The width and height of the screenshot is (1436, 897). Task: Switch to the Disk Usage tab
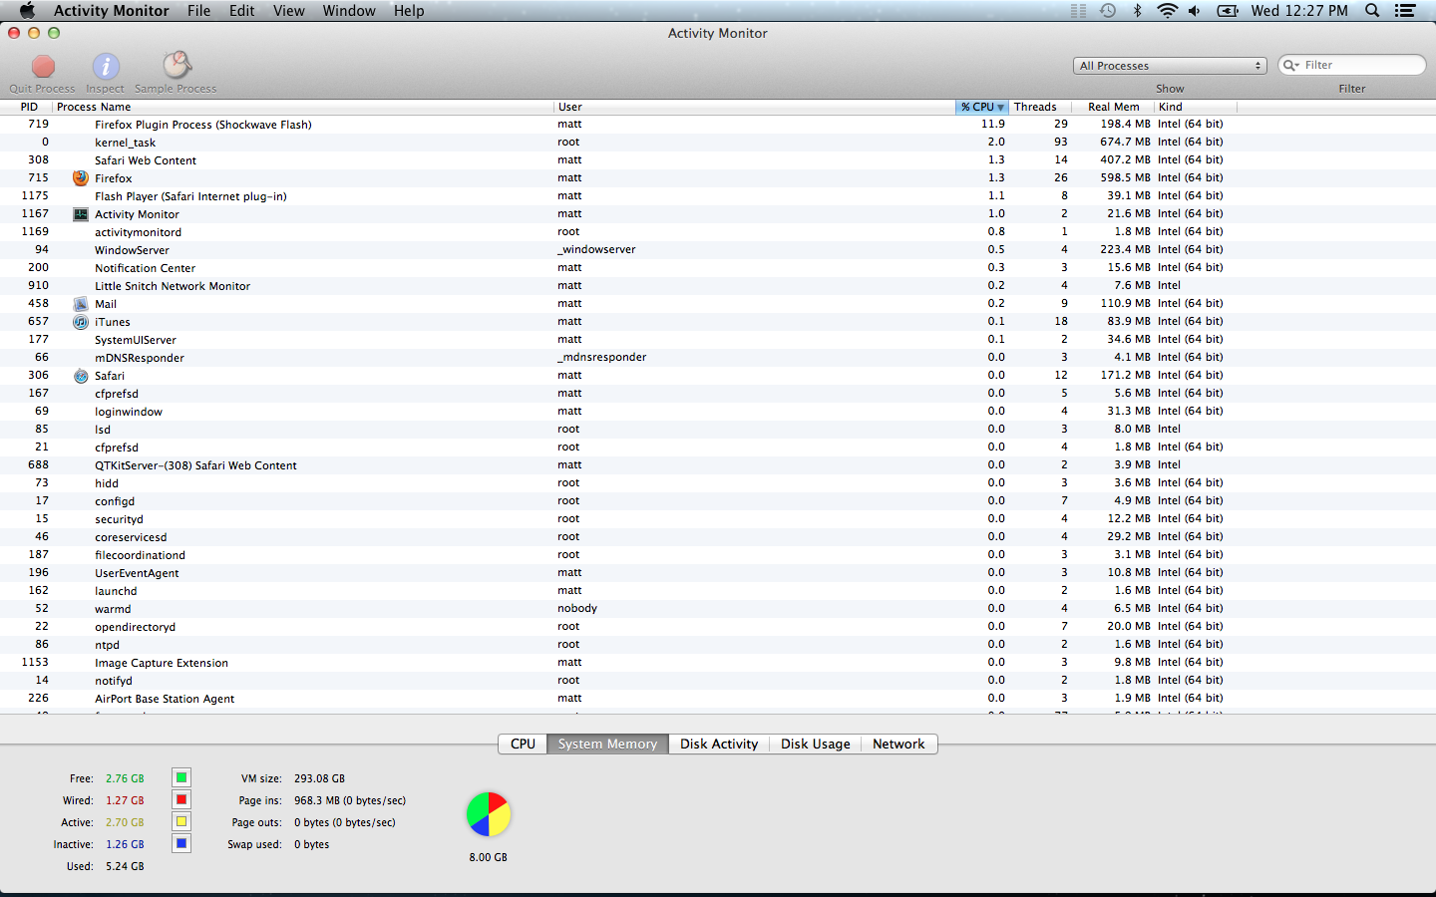coord(816,745)
